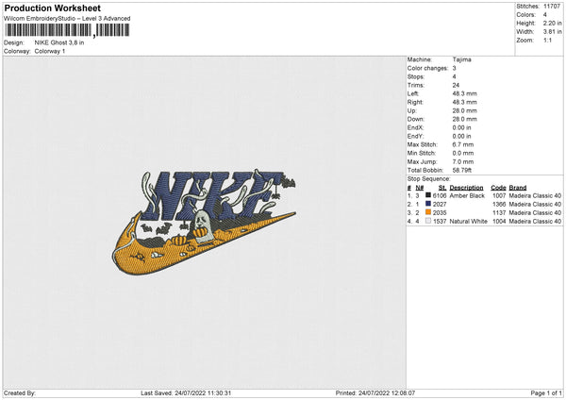Click the Production Worksheet title

(x=52, y=8)
